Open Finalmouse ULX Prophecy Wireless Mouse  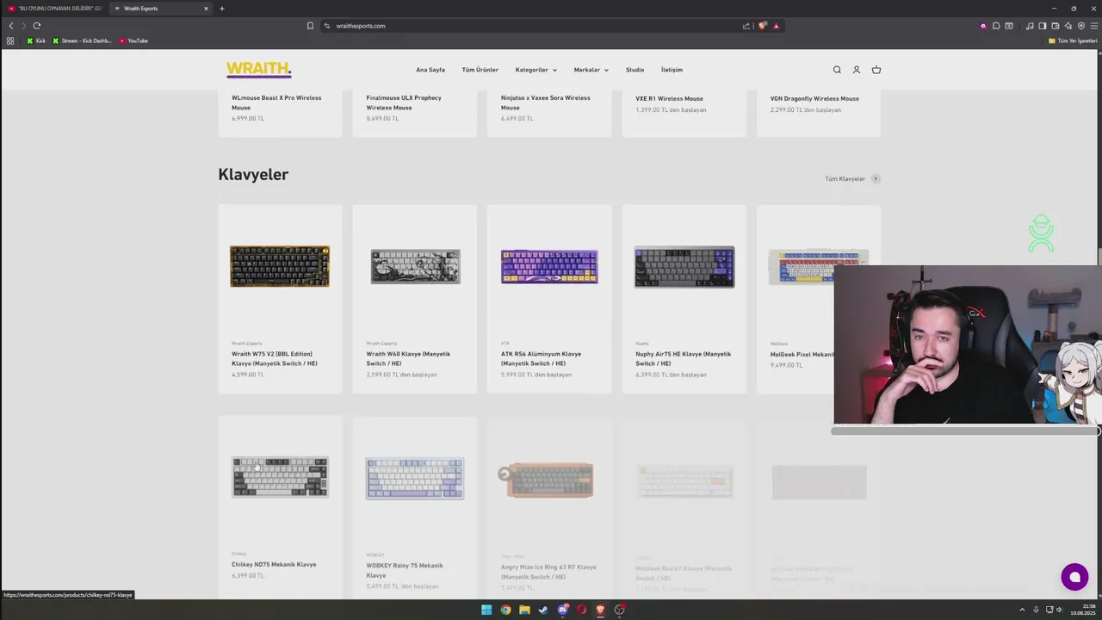click(x=404, y=102)
